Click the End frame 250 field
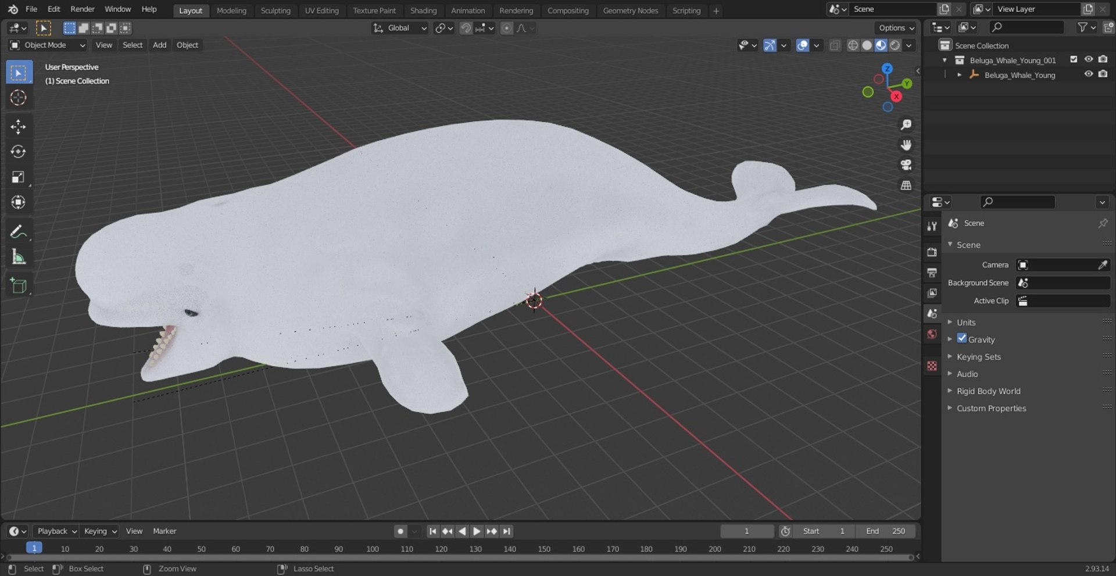The height and width of the screenshot is (576, 1116). pos(885,531)
